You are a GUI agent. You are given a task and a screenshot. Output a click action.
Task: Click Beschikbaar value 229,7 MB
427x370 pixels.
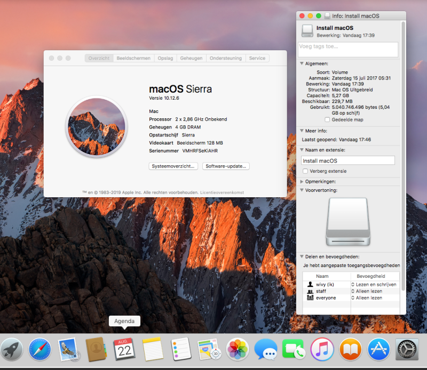[342, 101]
